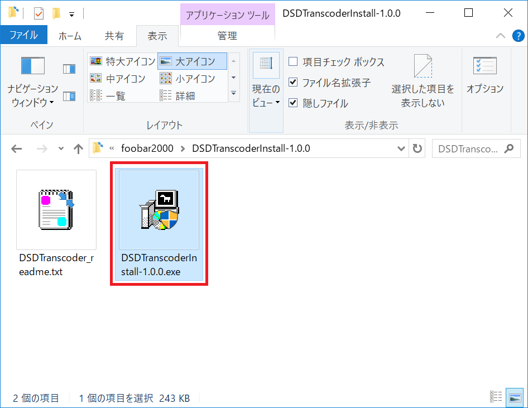Viewport: 528px width, 408px height.
Task: Open 現在のビュー dropdown
Action: 266,91
